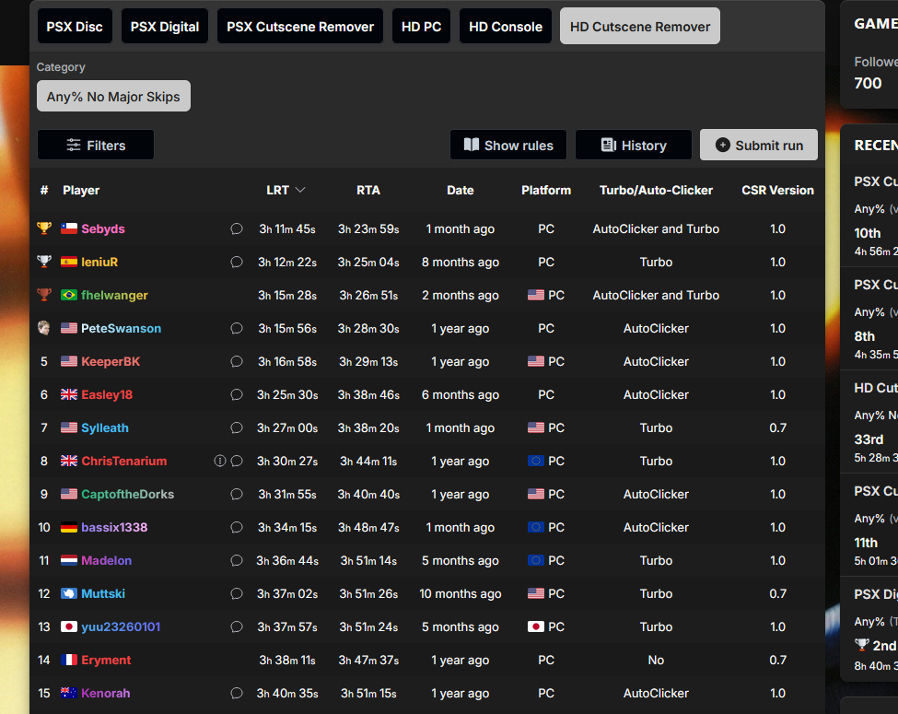Click Brazil flag next to fhelwanger
The height and width of the screenshot is (714, 898).
tap(69, 295)
